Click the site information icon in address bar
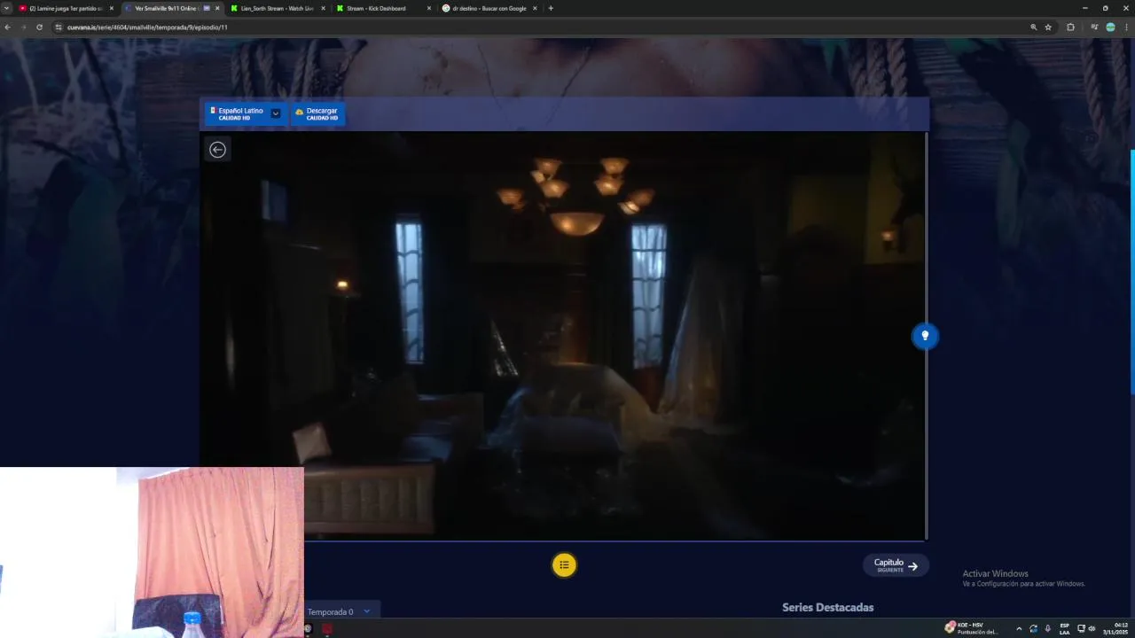This screenshot has height=638, width=1135. [59, 27]
